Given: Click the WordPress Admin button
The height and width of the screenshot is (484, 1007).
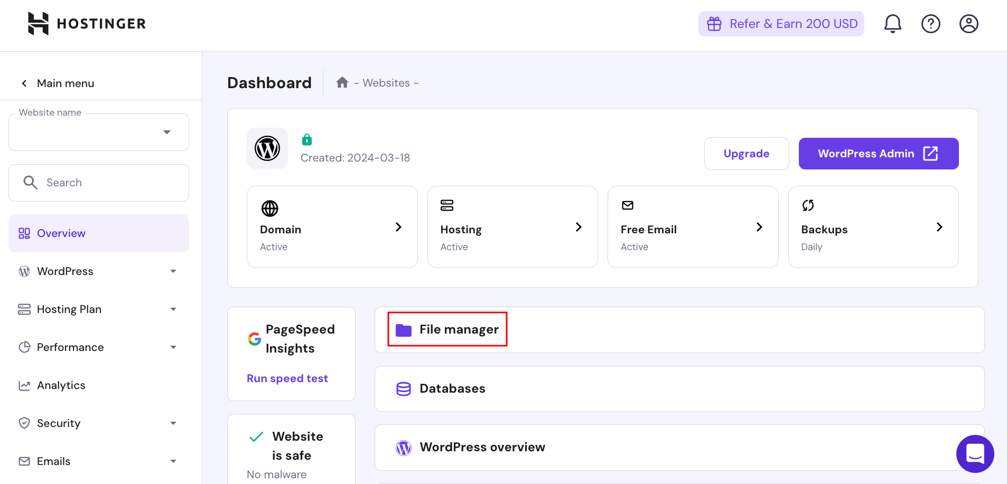Looking at the screenshot, I should point(878,154).
